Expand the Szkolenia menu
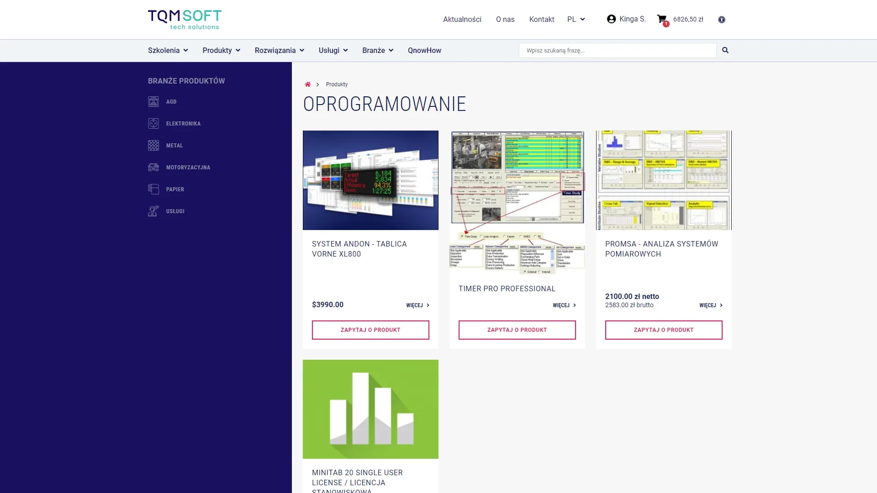Viewport: 877px width, 493px height. coord(168,50)
